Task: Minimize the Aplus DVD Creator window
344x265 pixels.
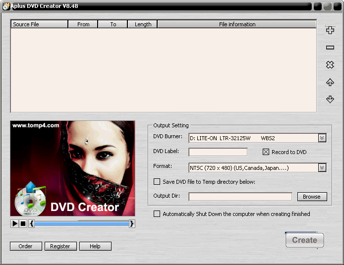Action: coord(317,6)
